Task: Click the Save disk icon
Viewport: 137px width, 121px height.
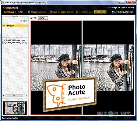Action: click(x=21, y=21)
